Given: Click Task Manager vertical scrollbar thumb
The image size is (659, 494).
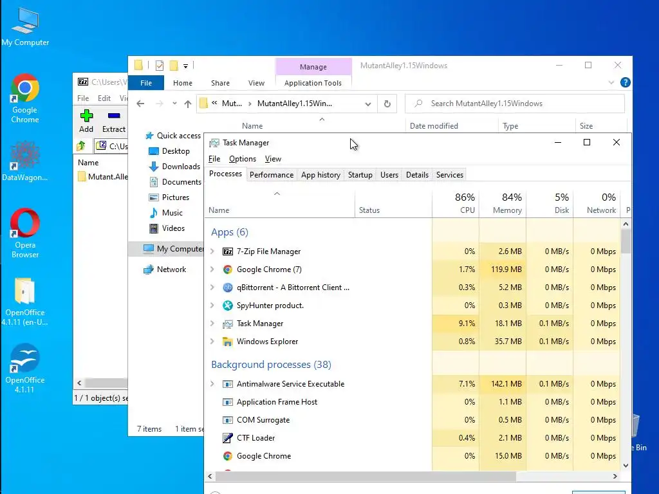Looking at the screenshot, I should click(626, 241).
